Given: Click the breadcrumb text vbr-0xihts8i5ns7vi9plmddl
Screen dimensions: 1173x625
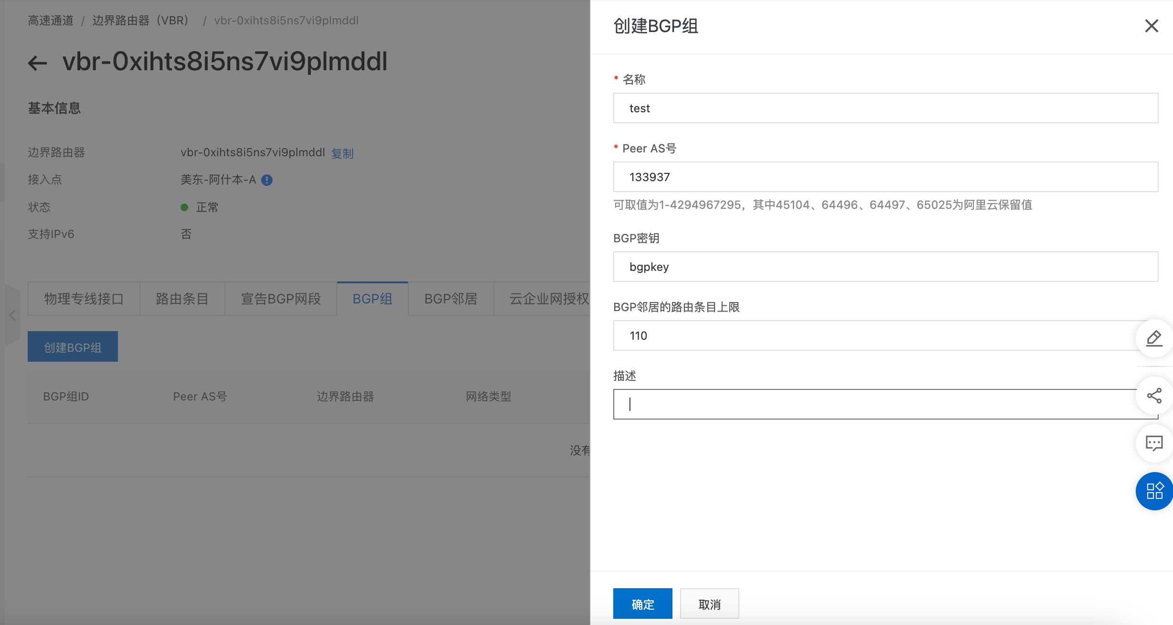Looking at the screenshot, I should [x=286, y=21].
